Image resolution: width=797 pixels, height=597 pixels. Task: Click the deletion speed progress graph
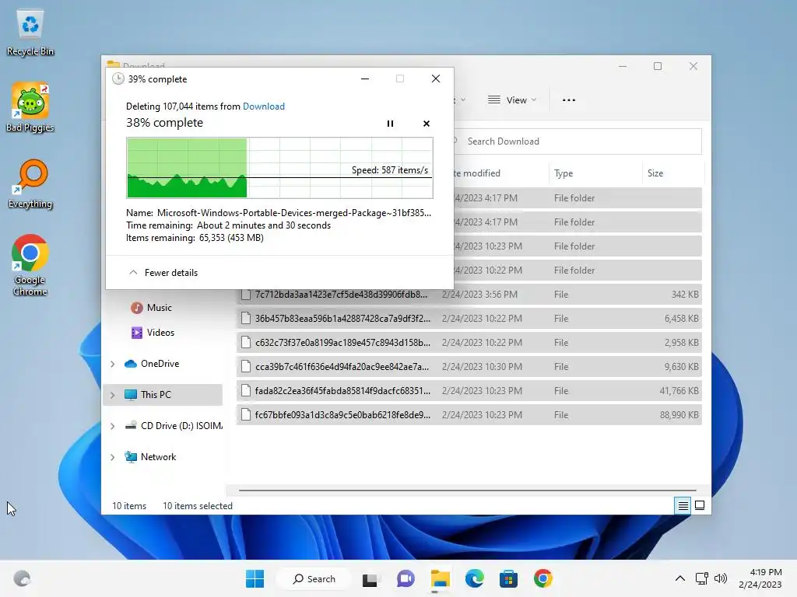pyautogui.click(x=279, y=168)
